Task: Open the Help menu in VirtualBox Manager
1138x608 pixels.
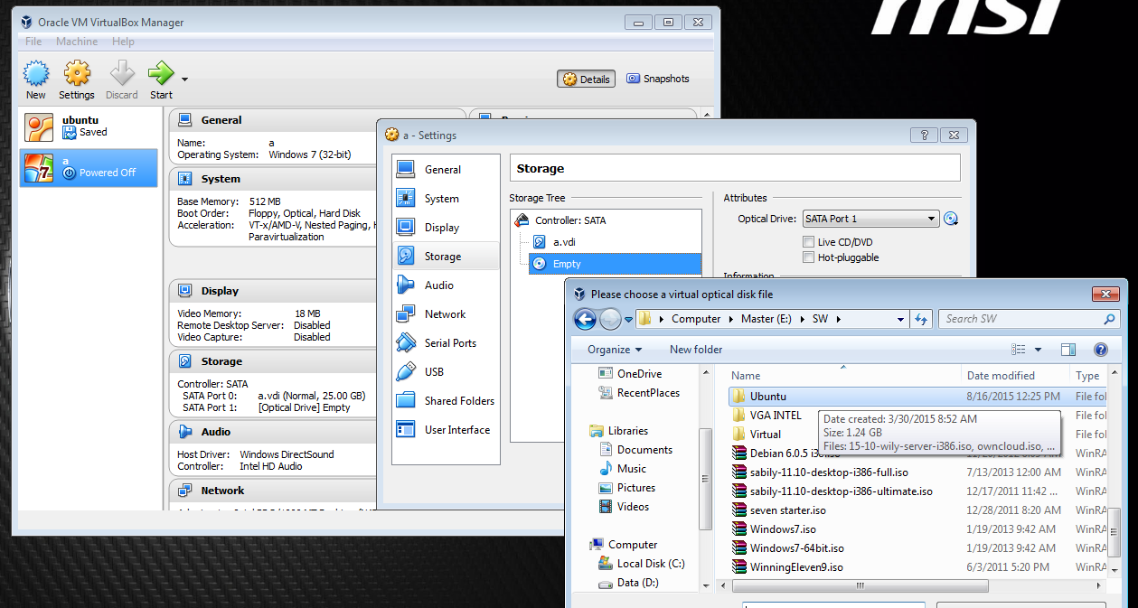Action: click(x=123, y=42)
